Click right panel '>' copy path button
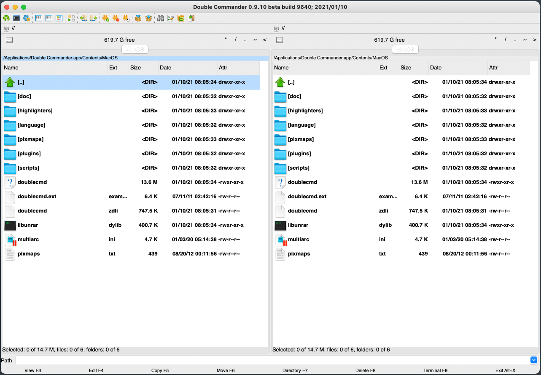The image size is (541, 375). point(535,40)
